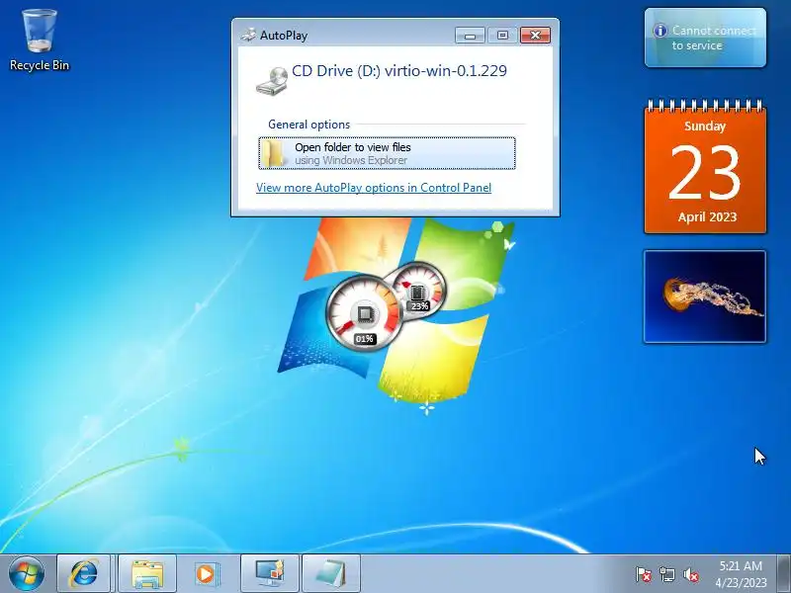The height and width of the screenshot is (593, 791).
Task: Click the Cannot connect to service gadget
Action: coord(705,38)
